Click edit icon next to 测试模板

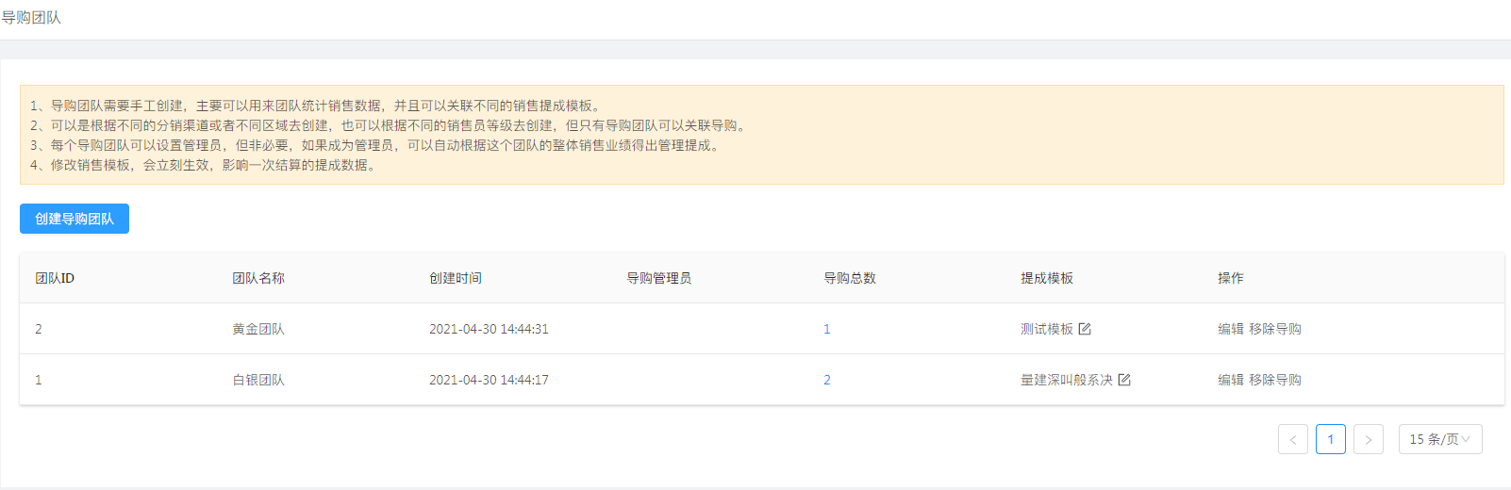[x=1085, y=329]
